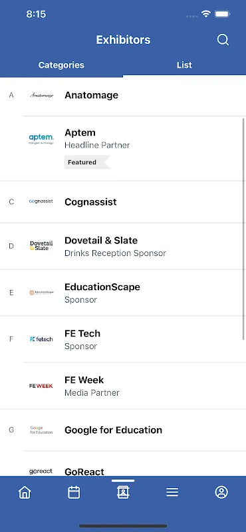246x532 pixels.
Task: Jump to section letter G index
Action: 11,430
